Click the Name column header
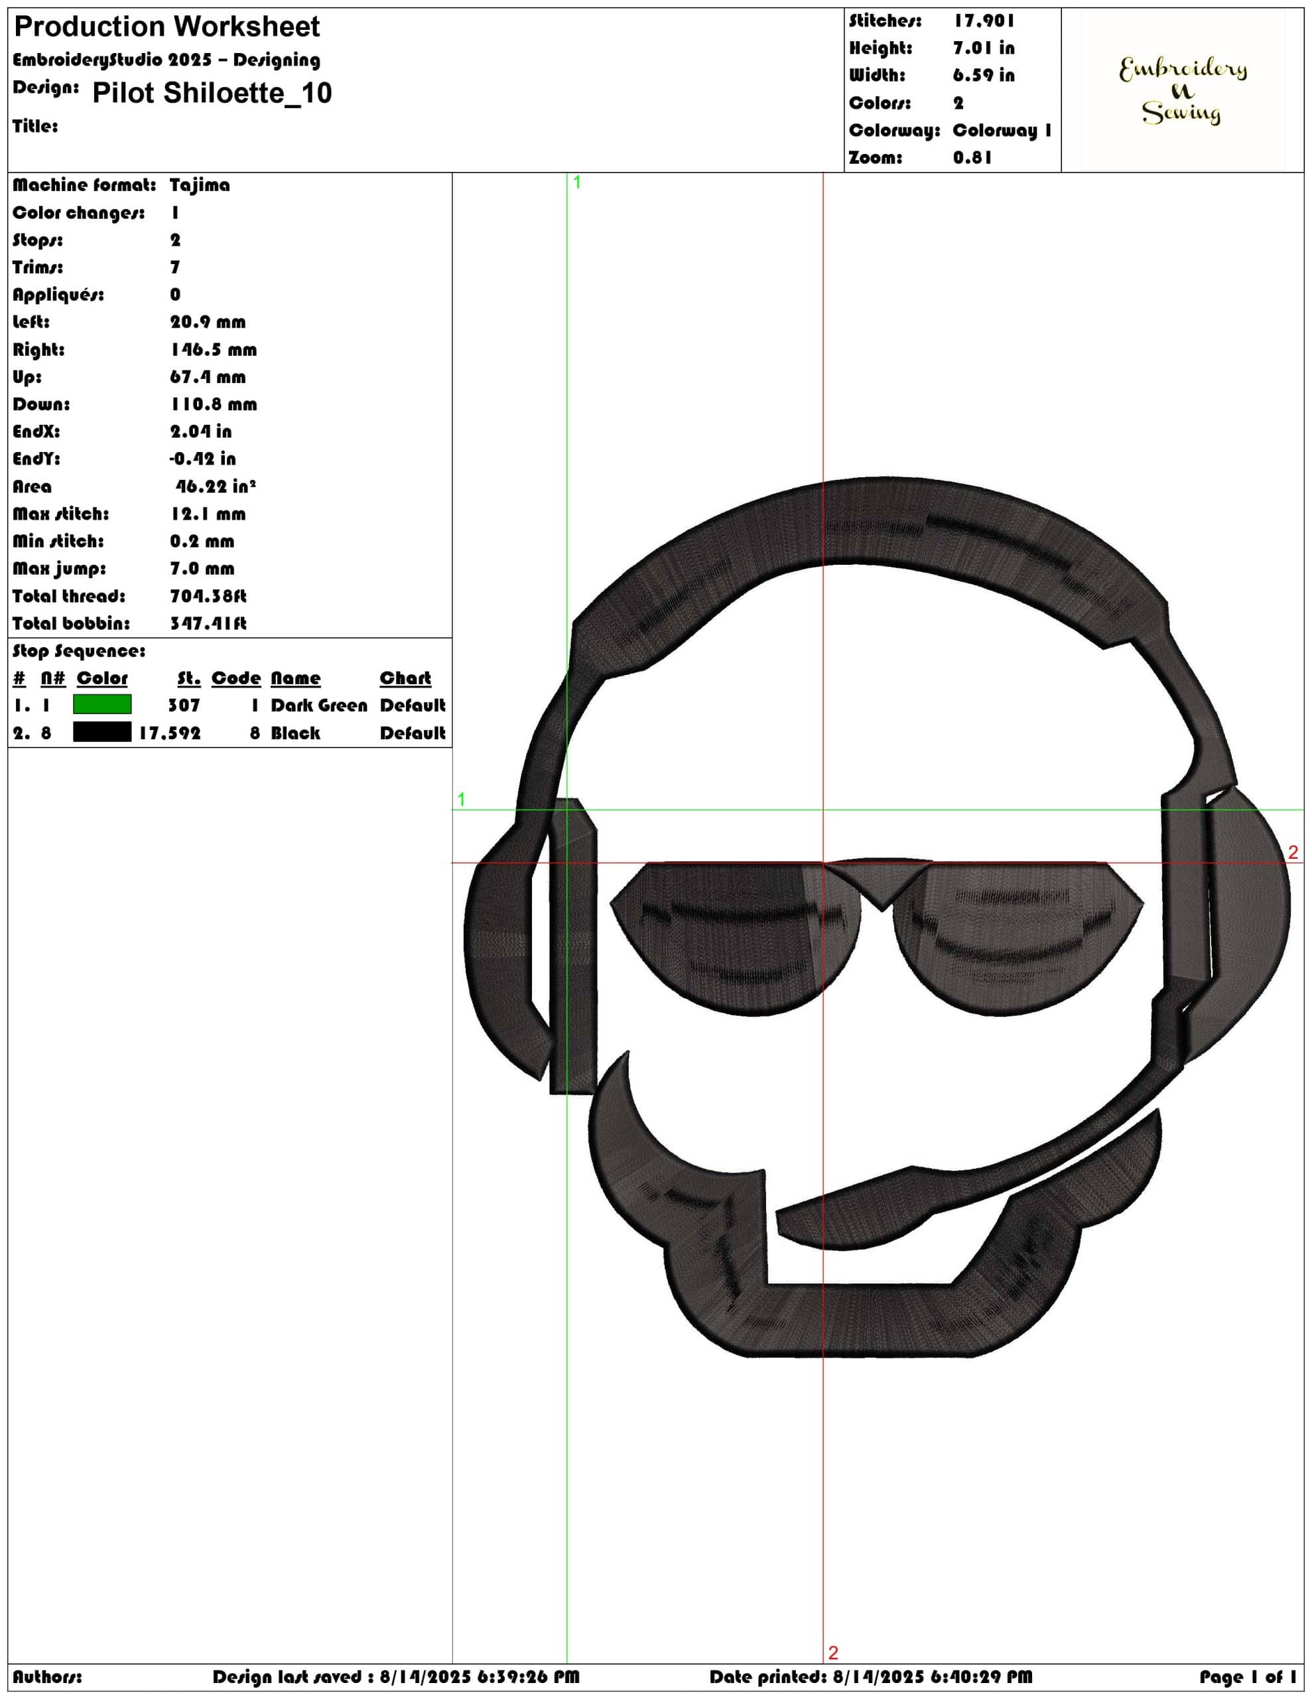1312x1699 pixels. [296, 678]
